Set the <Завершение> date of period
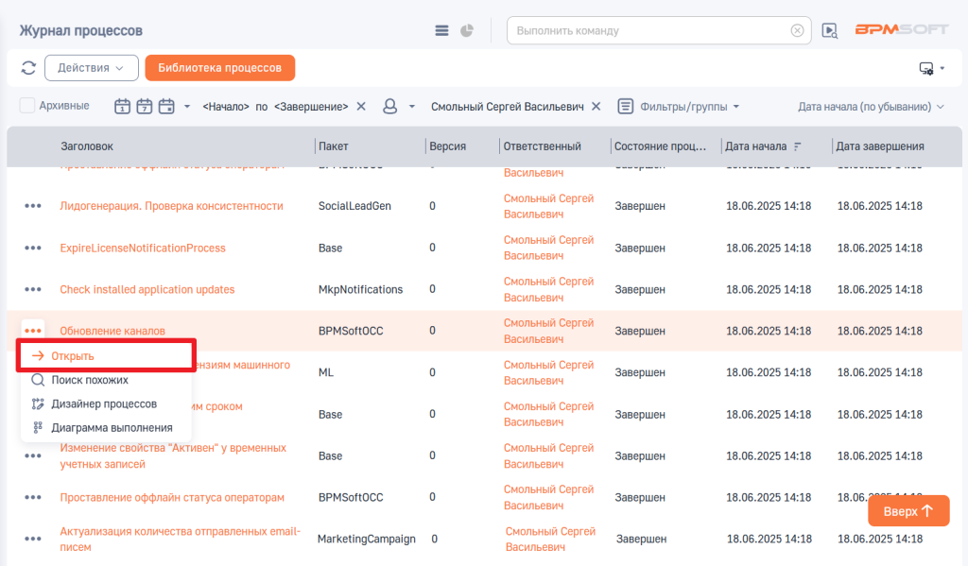 pyautogui.click(x=311, y=107)
